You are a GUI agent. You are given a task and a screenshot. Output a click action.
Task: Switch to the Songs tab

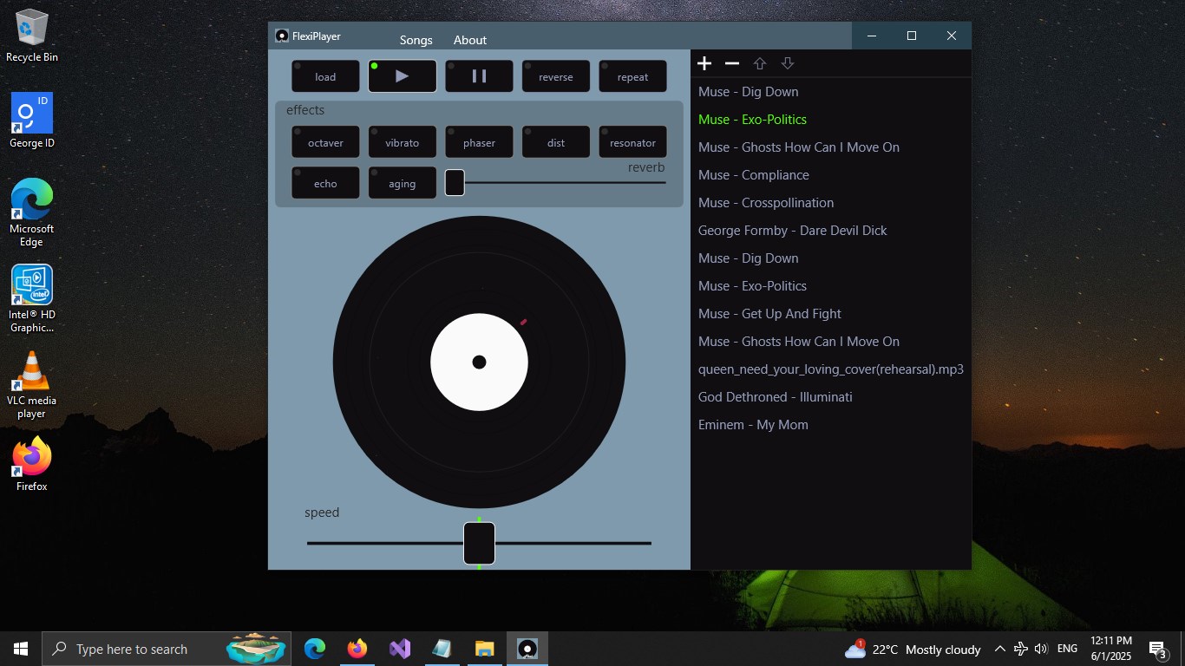[x=416, y=40]
